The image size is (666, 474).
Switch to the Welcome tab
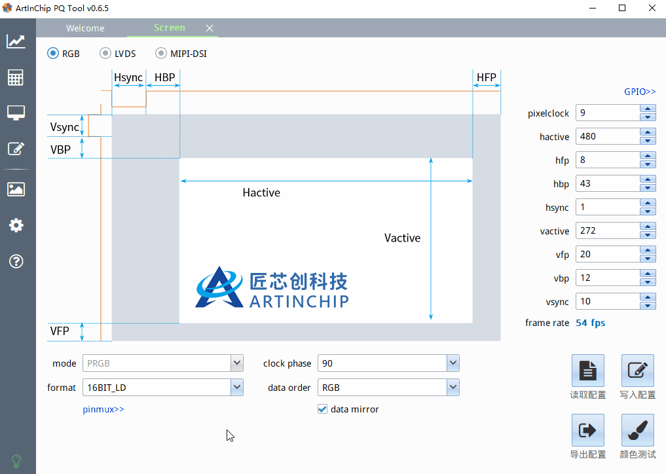click(85, 28)
